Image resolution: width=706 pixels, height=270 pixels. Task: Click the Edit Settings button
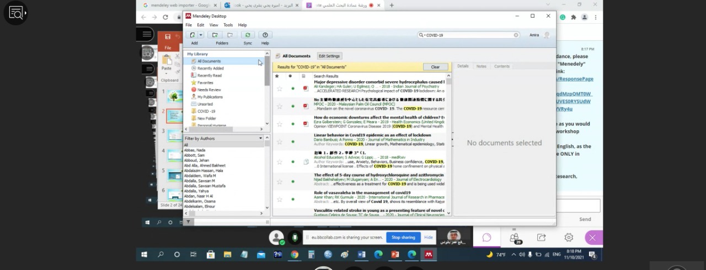pos(329,56)
